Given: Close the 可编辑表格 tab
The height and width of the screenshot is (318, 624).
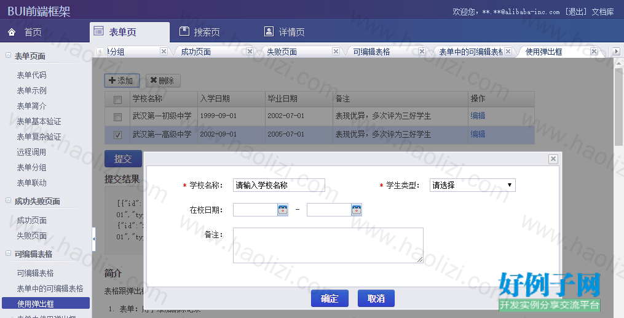Looking at the screenshot, I should point(422,51).
